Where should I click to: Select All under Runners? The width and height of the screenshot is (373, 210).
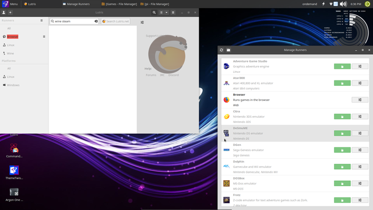click(x=9, y=29)
